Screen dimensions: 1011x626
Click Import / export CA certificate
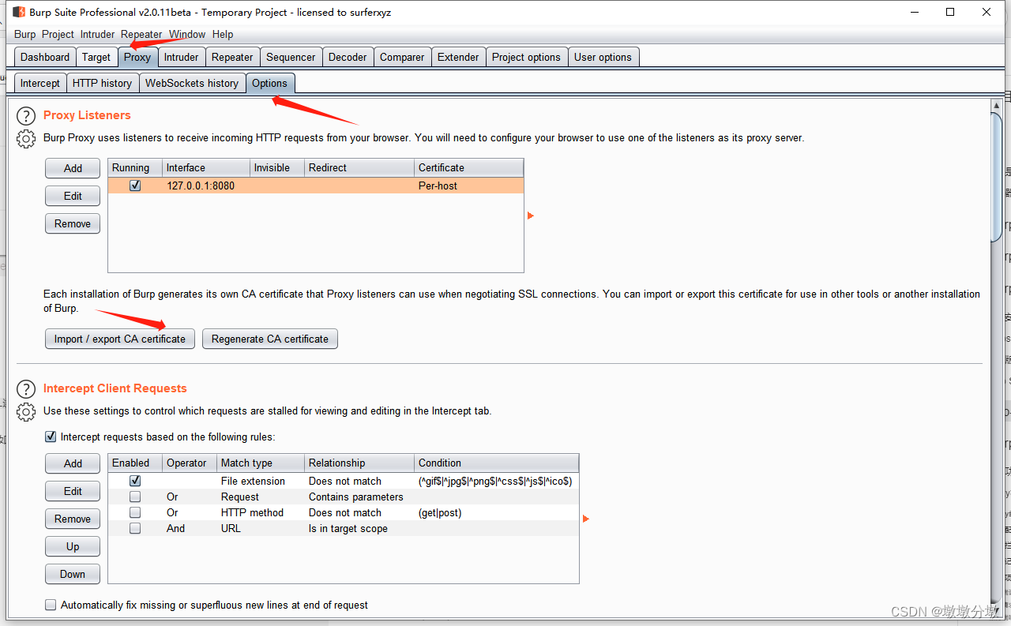[120, 339]
